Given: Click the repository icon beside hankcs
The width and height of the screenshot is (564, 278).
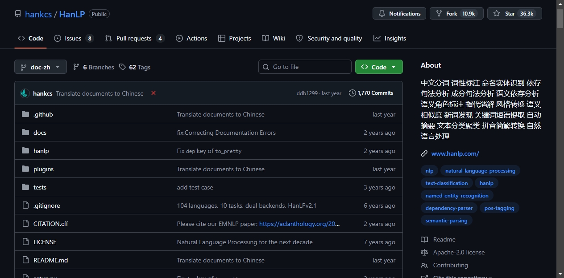Looking at the screenshot, I should coord(18,14).
